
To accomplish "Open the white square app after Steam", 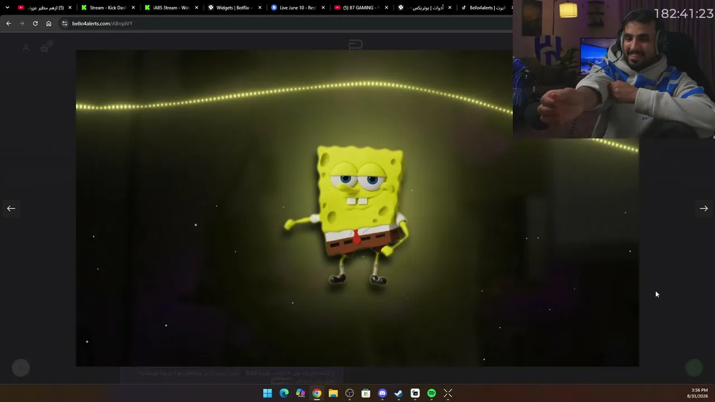I will click(x=415, y=394).
